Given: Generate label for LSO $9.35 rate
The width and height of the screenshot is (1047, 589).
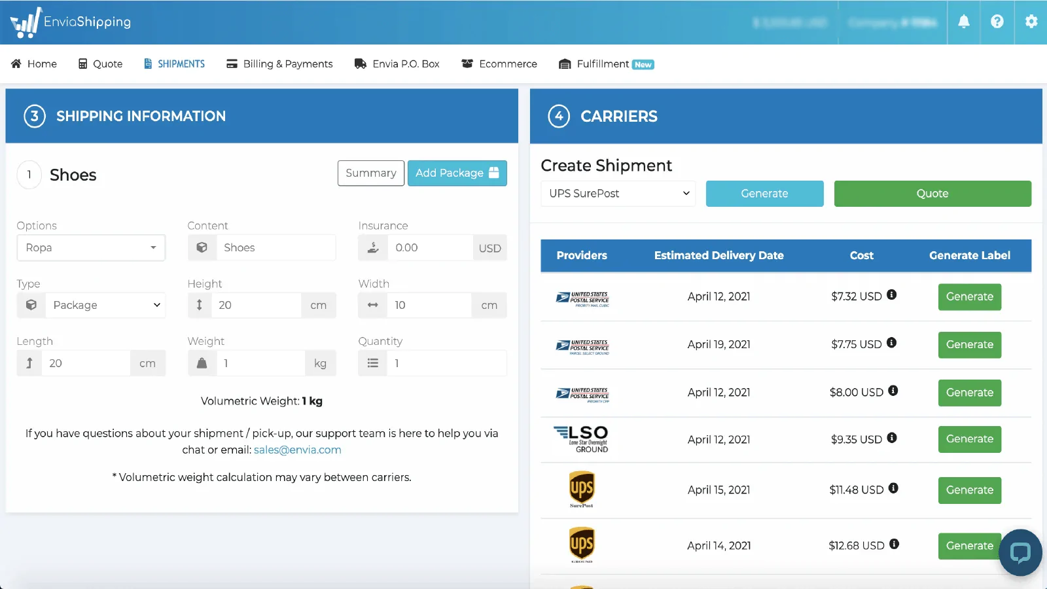Looking at the screenshot, I should [x=970, y=439].
